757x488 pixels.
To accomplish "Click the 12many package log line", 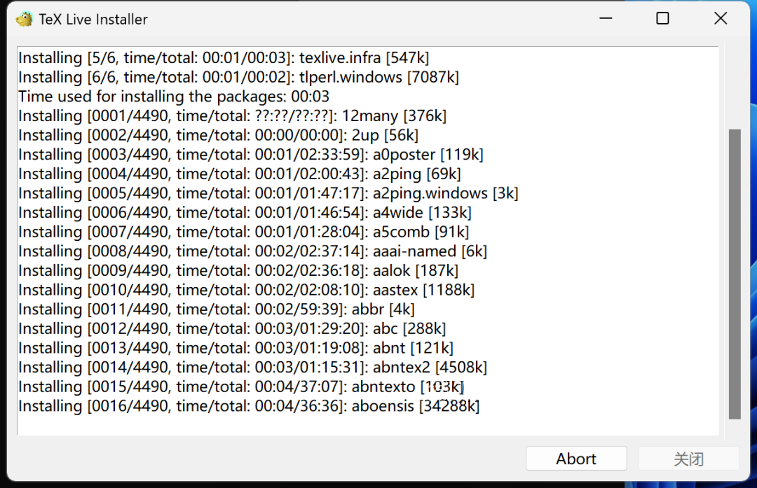I will point(232,116).
